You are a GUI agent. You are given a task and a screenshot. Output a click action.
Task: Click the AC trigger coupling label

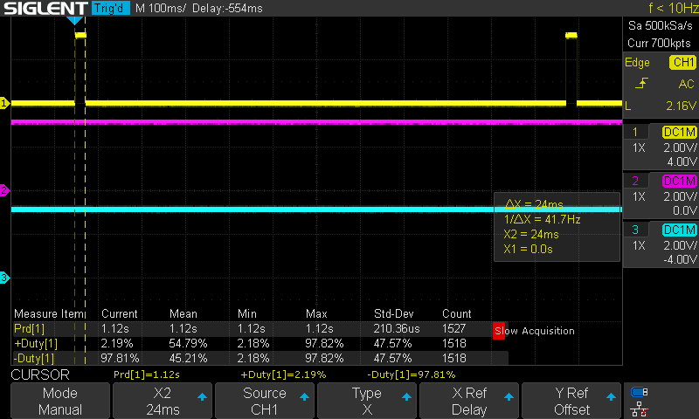pos(686,84)
